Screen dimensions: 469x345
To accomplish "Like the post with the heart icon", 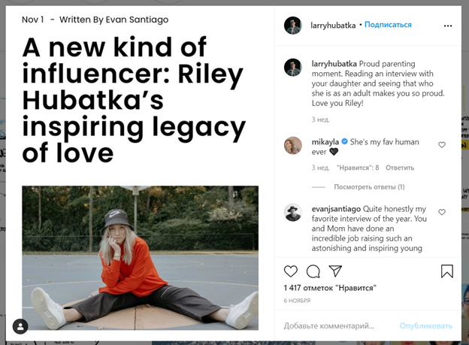I will coord(290,271).
